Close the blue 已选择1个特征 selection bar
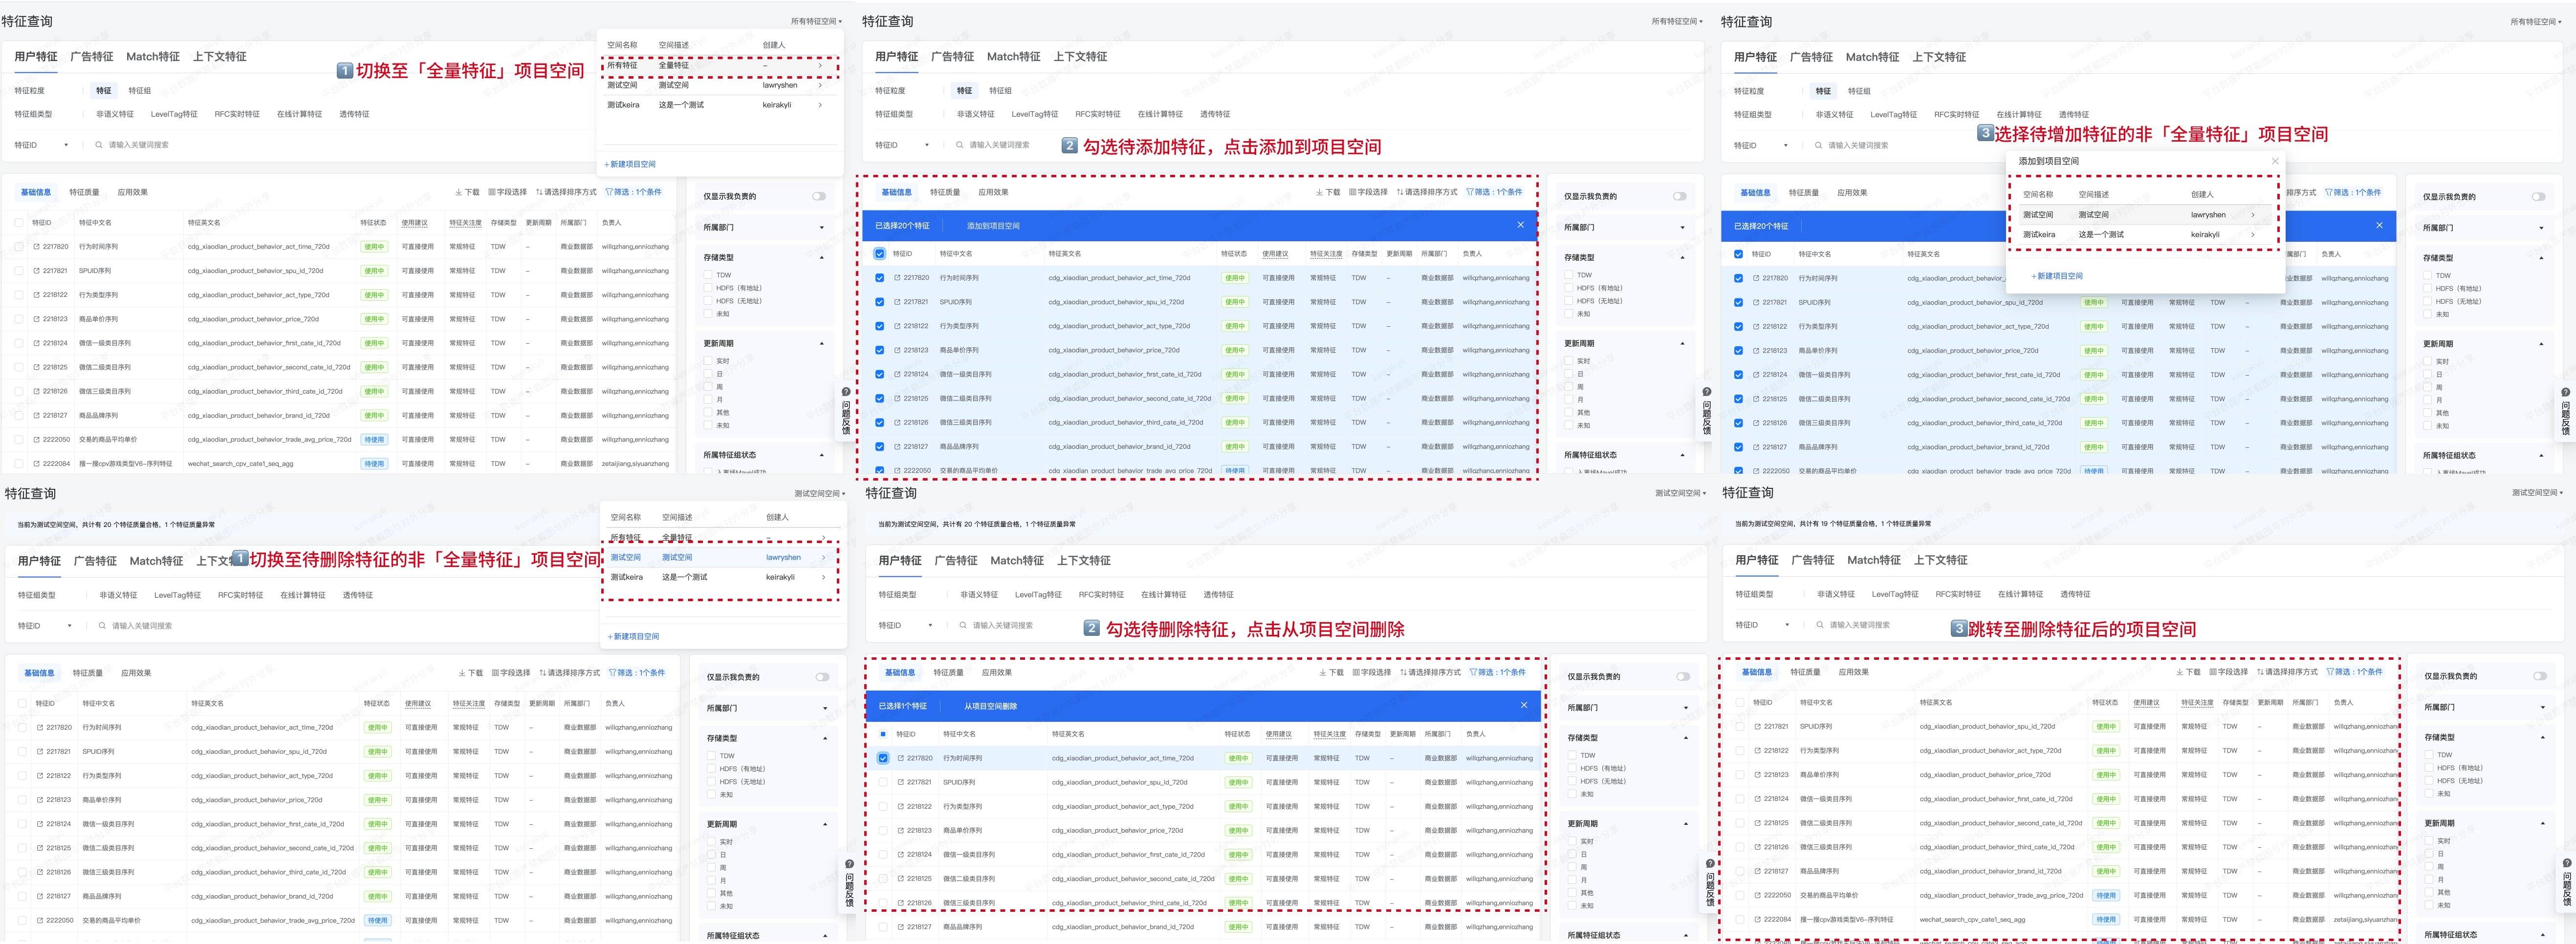The image size is (2576, 944). point(1523,705)
